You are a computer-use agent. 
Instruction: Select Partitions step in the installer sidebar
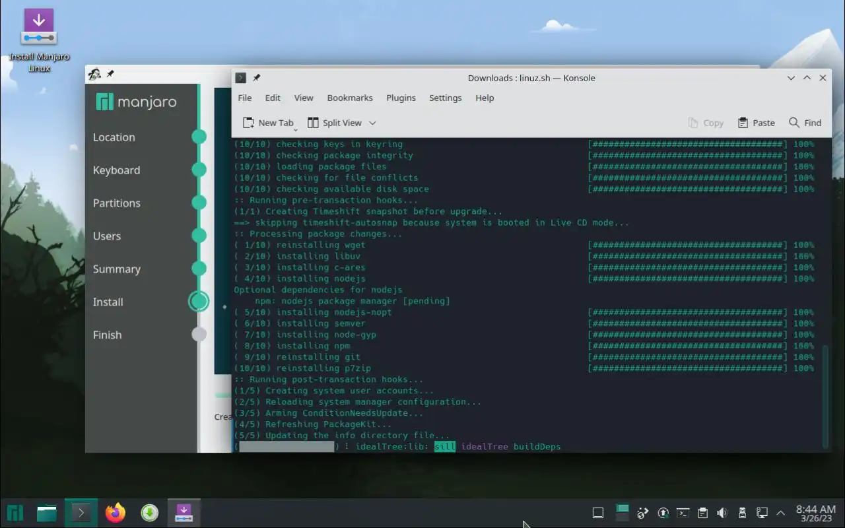point(116,203)
